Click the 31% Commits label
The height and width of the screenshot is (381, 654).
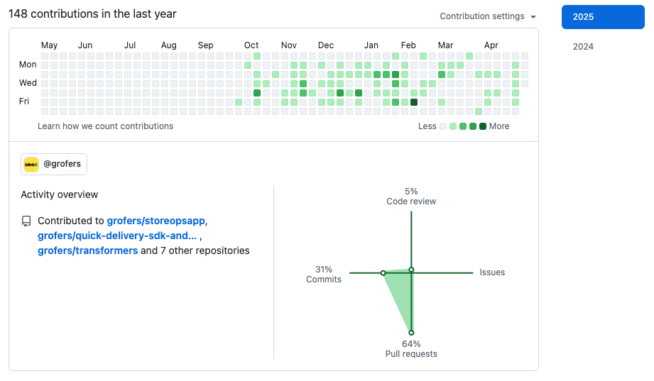pyautogui.click(x=324, y=275)
